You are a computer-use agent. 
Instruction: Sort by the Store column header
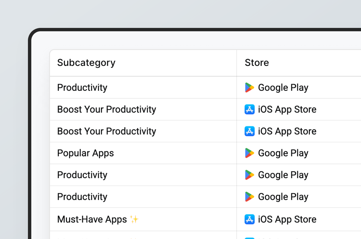pyautogui.click(x=257, y=63)
